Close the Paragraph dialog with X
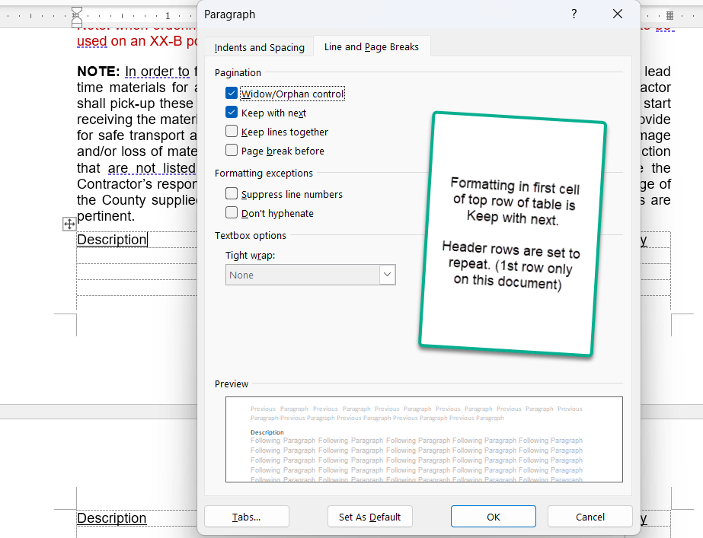 618,14
